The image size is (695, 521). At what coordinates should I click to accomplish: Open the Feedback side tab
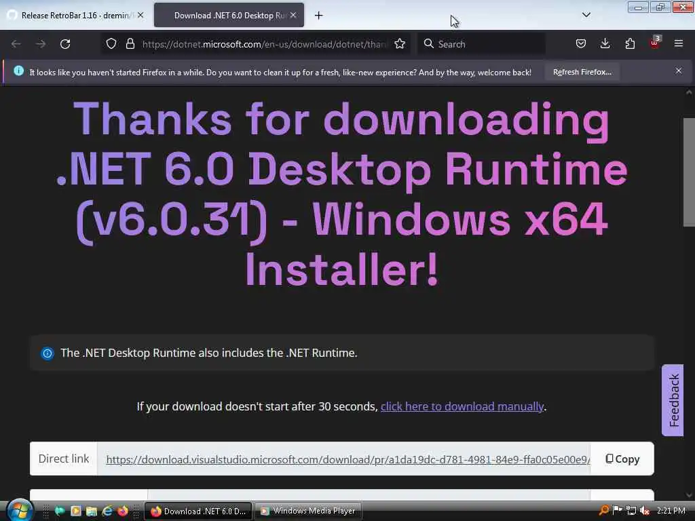pyautogui.click(x=673, y=400)
